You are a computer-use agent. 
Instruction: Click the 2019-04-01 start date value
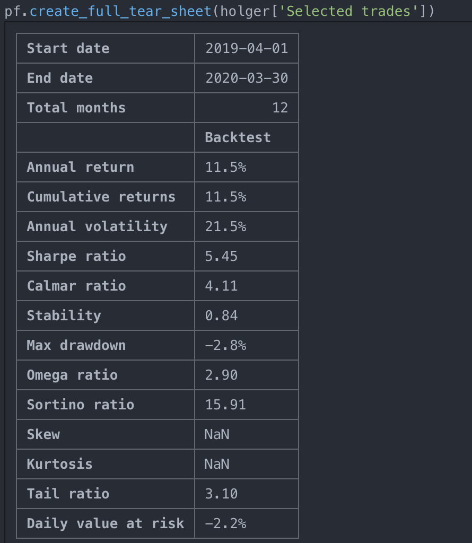(x=247, y=48)
